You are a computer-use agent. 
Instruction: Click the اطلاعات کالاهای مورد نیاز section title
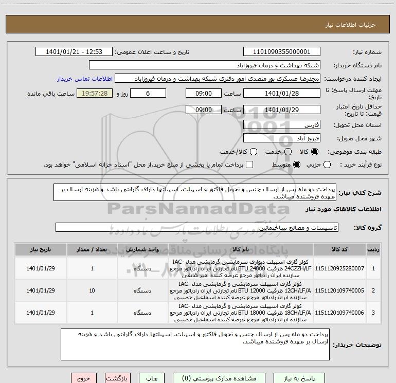coord(344,209)
